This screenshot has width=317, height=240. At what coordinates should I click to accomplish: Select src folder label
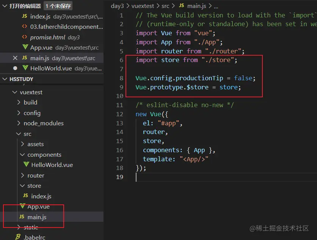[28, 134]
